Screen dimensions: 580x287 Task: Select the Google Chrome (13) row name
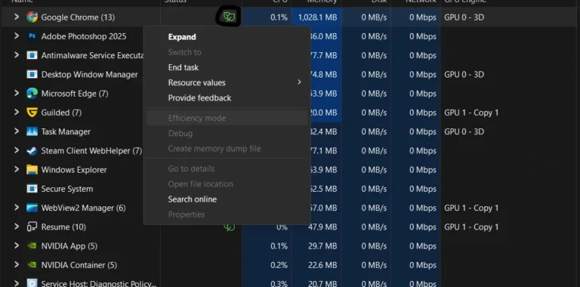tap(78, 17)
